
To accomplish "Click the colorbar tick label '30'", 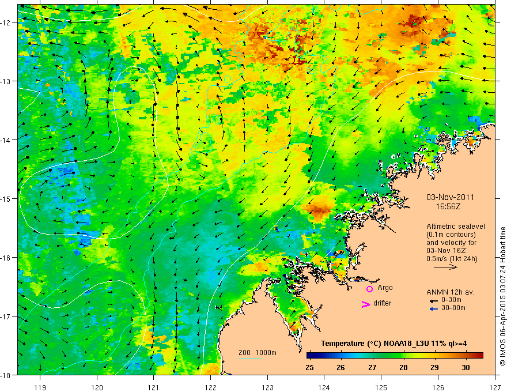I will pos(466,368).
